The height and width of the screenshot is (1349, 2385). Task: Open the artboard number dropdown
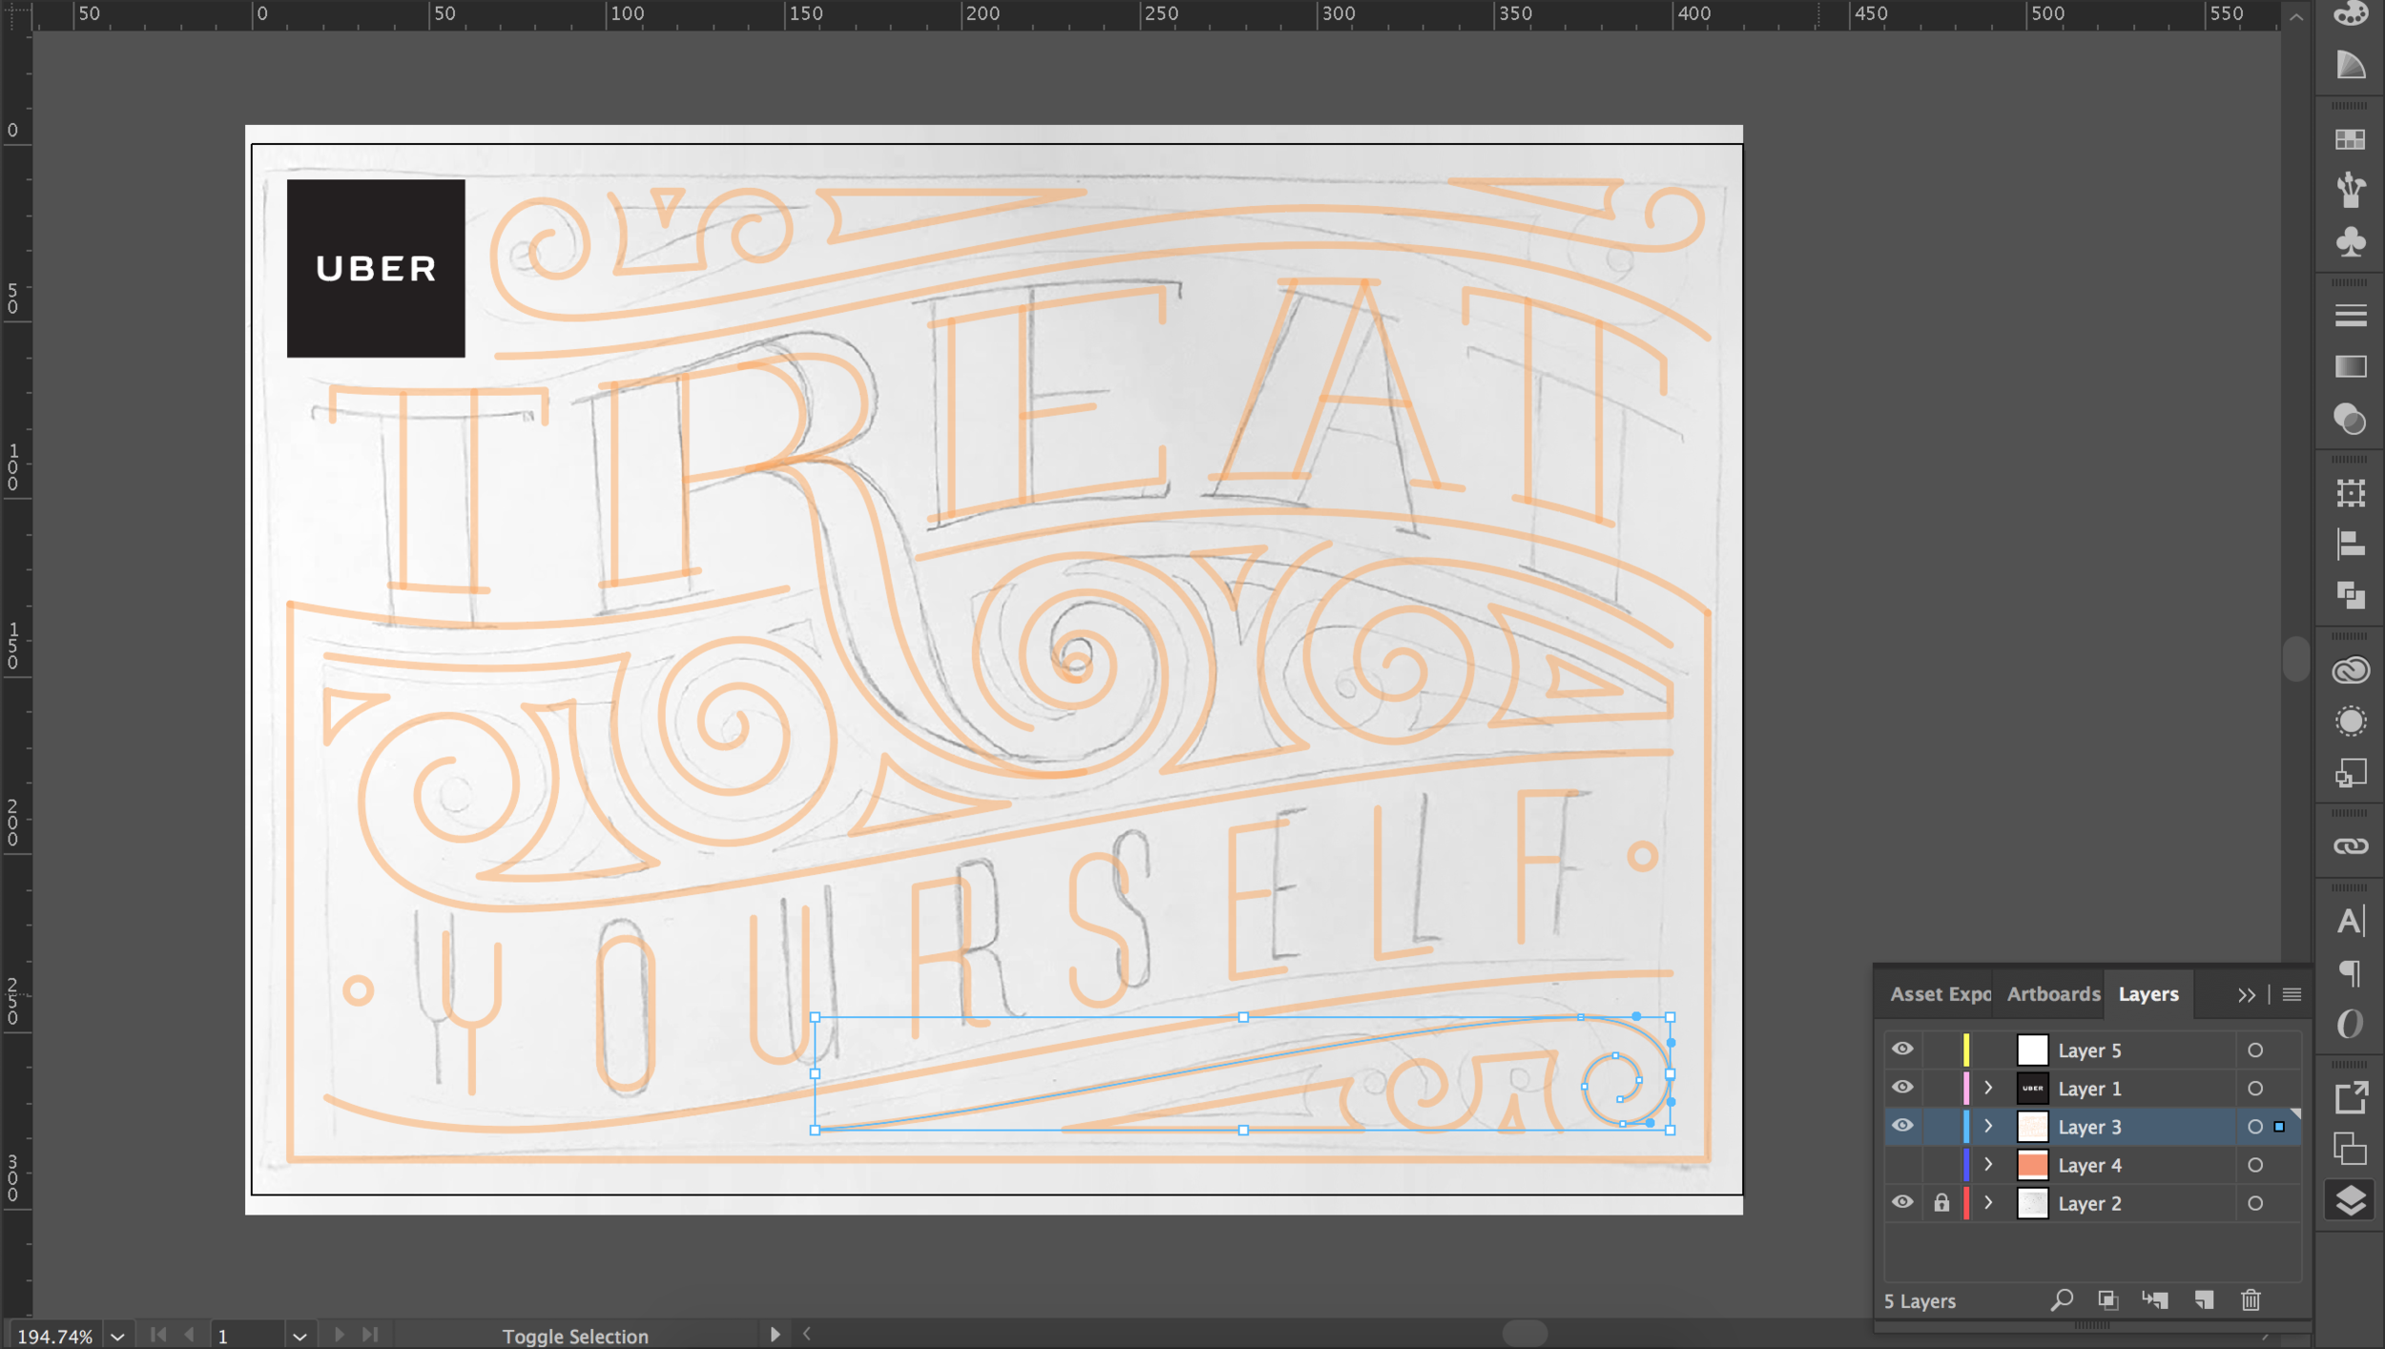click(x=300, y=1337)
